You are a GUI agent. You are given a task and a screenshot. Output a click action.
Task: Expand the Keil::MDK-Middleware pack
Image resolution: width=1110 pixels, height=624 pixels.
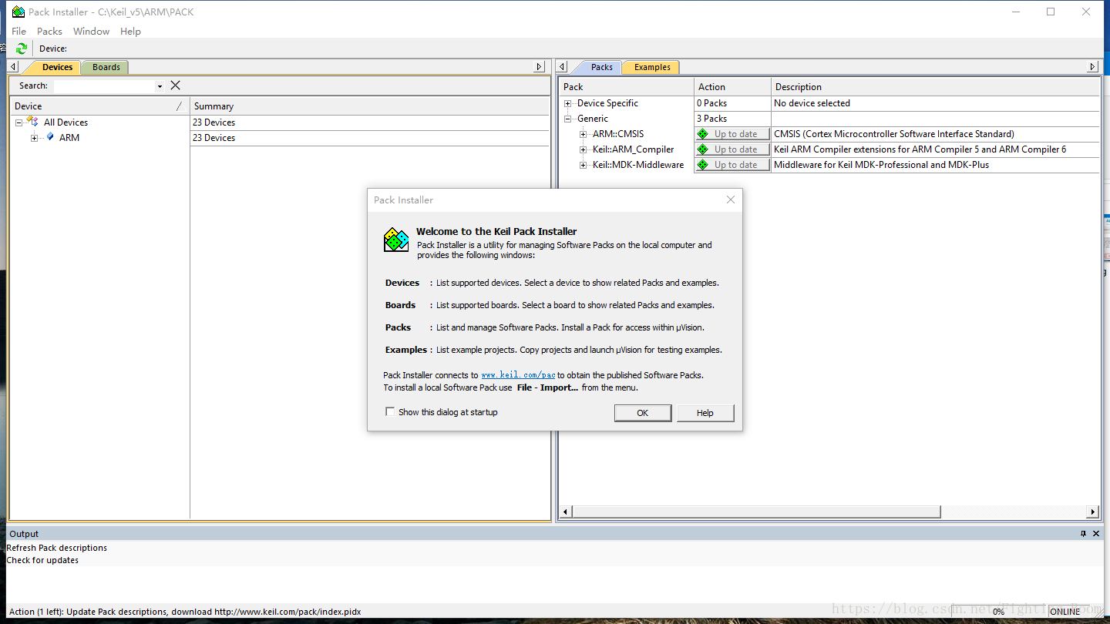pos(584,165)
